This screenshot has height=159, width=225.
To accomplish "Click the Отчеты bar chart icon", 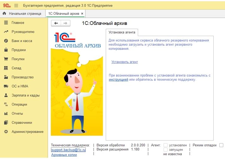I will click(6, 114).
